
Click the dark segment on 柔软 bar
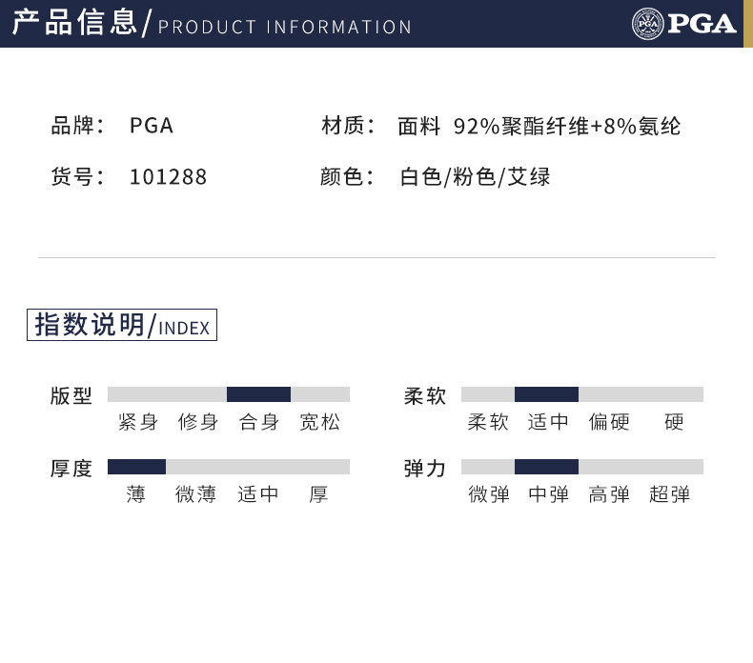546,394
